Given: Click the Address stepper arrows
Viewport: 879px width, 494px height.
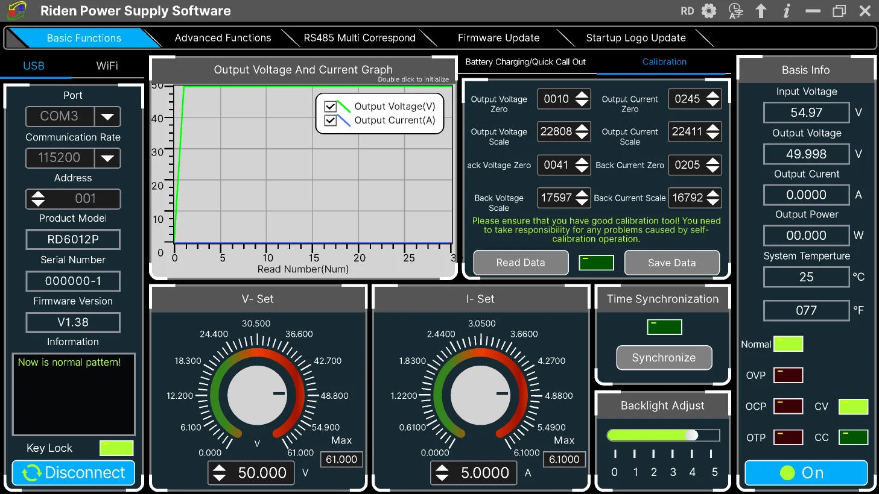Looking at the screenshot, I should pos(38,199).
